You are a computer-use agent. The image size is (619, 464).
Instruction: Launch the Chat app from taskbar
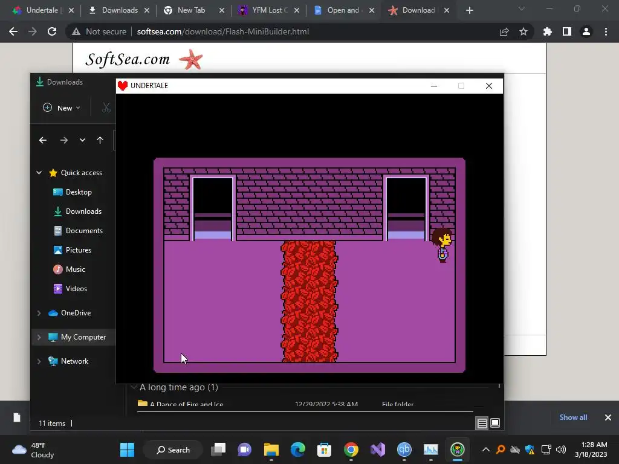pos(245,449)
